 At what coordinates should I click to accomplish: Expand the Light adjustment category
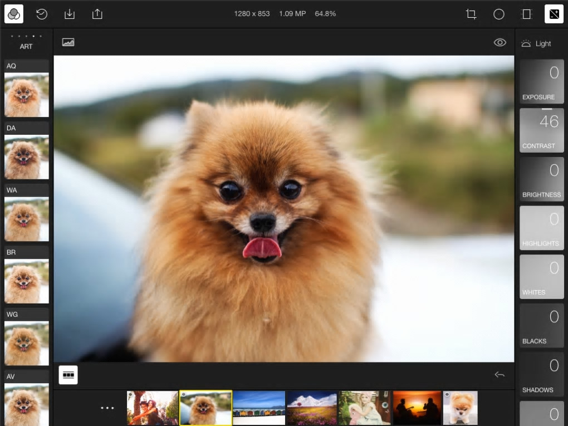click(x=536, y=44)
